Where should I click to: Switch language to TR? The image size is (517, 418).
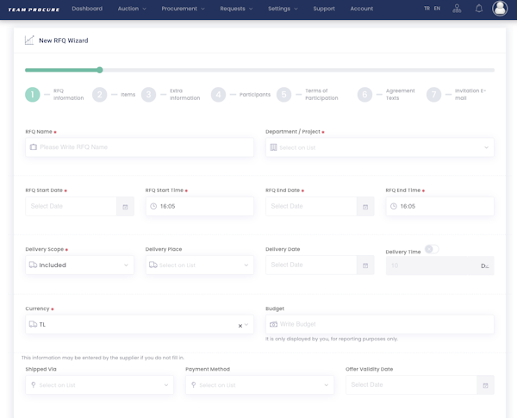[427, 9]
